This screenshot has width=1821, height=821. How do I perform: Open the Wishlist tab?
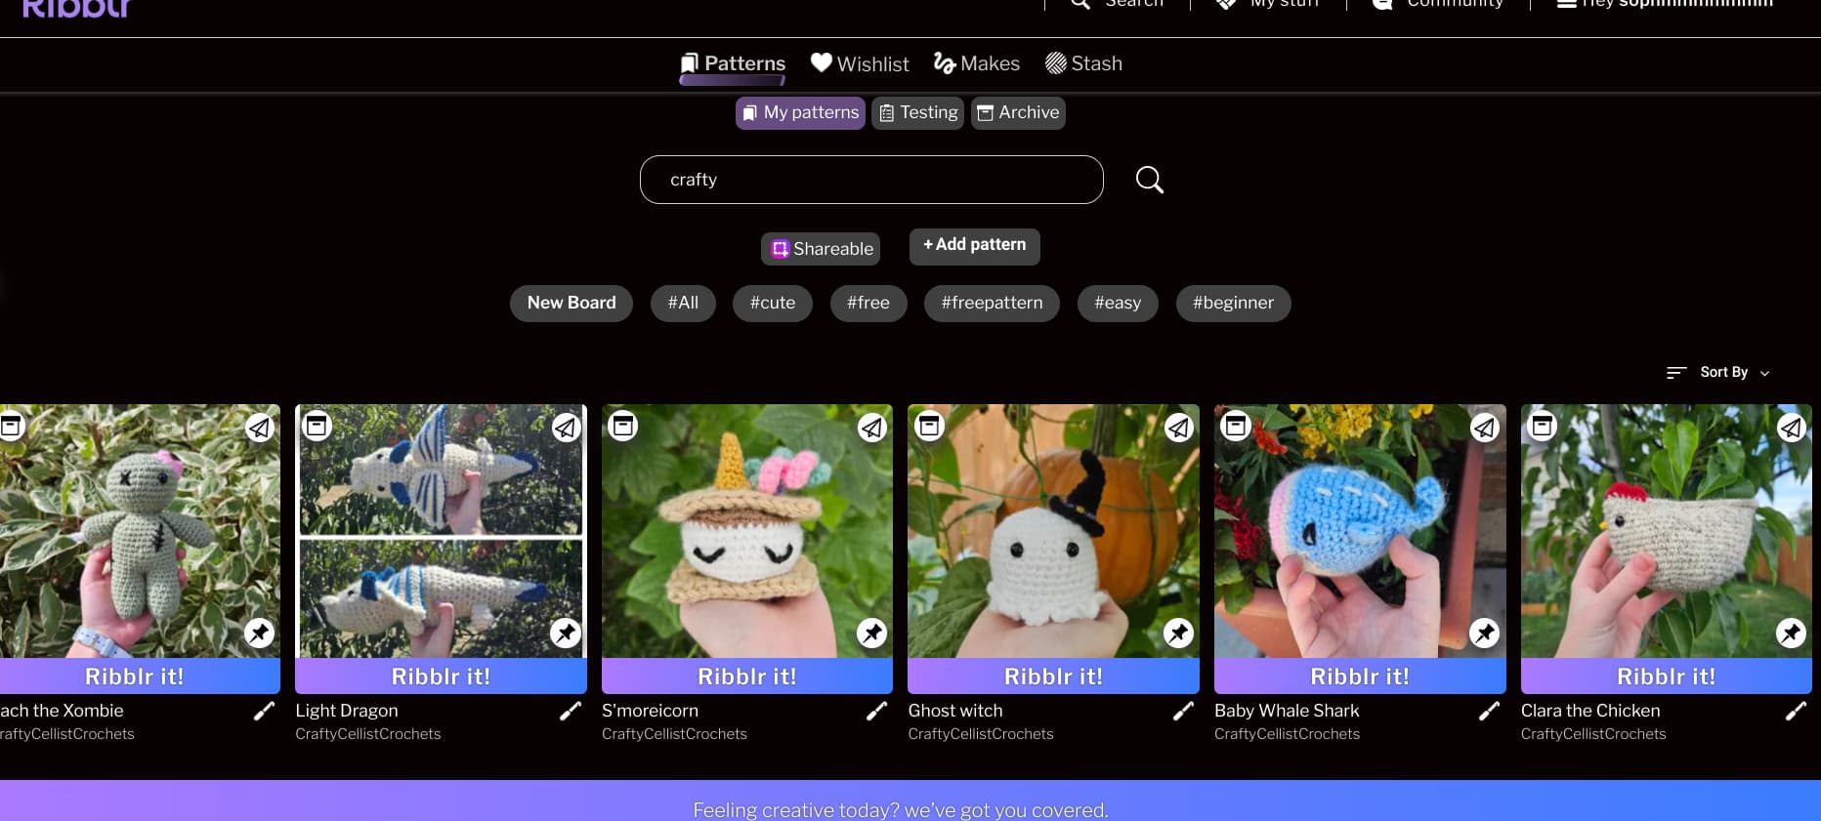[x=860, y=64]
